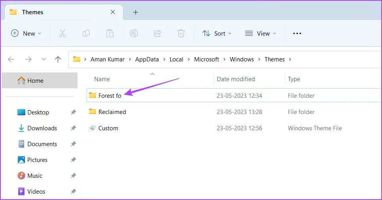This screenshot has height=200, width=382.
Task: Click Windows in the breadcrumb path
Action: 242,59
